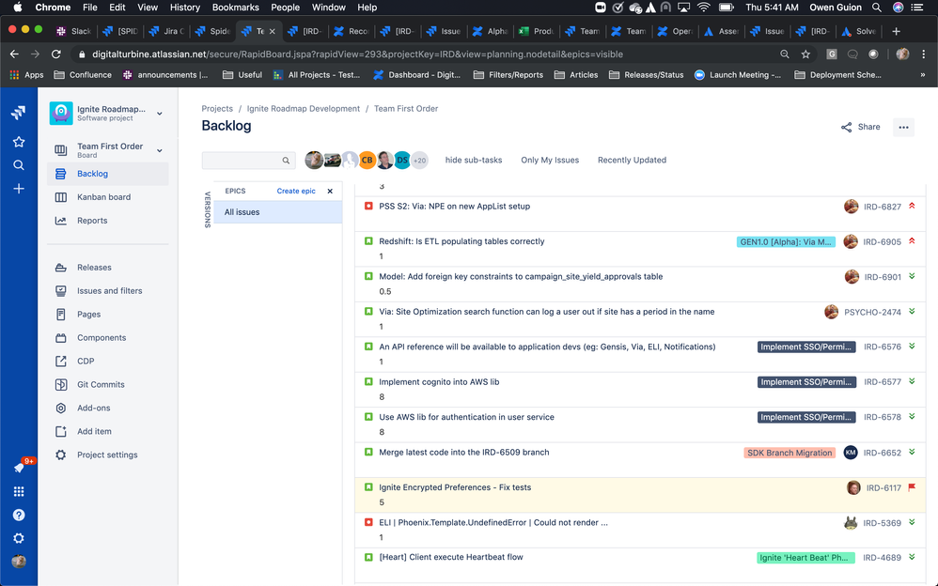Screen dimensions: 938x586
Task: Click the search magnifier in backlog filter box
Action: (286, 161)
